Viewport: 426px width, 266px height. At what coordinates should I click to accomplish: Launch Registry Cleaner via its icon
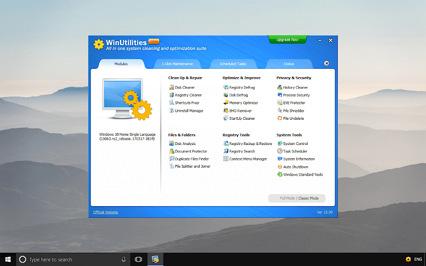tap(171, 95)
